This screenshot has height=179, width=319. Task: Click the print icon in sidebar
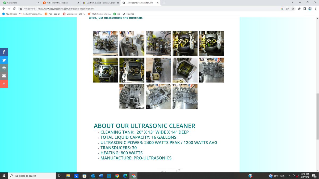(4, 68)
